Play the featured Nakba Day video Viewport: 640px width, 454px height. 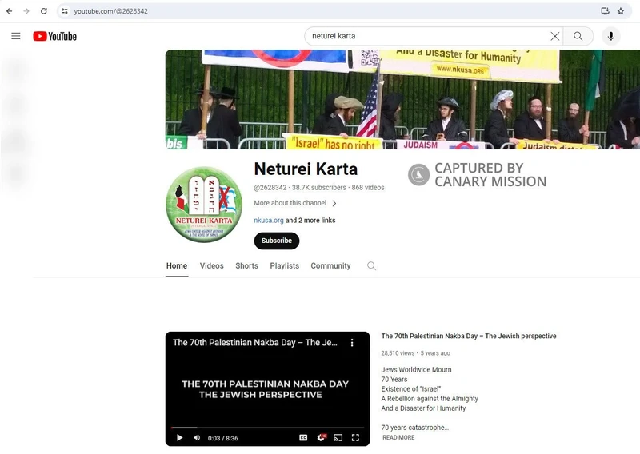[x=179, y=438]
